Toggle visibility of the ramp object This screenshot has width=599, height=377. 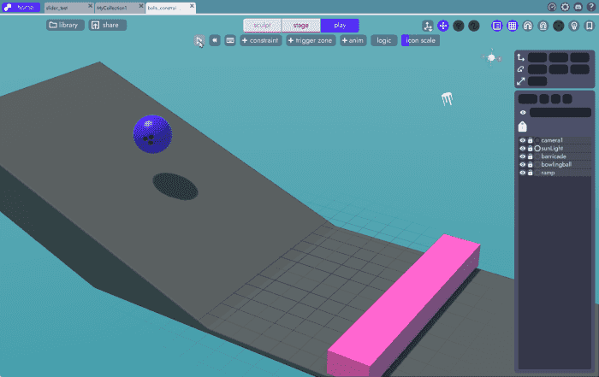(523, 173)
